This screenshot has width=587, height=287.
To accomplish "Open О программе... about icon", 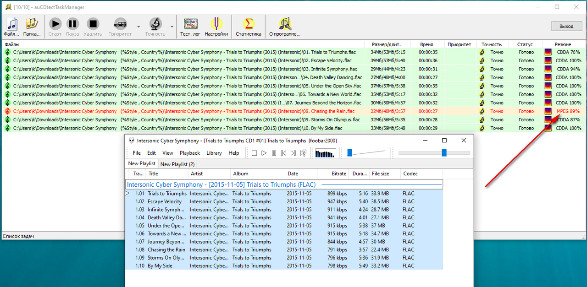I will [x=285, y=24].
